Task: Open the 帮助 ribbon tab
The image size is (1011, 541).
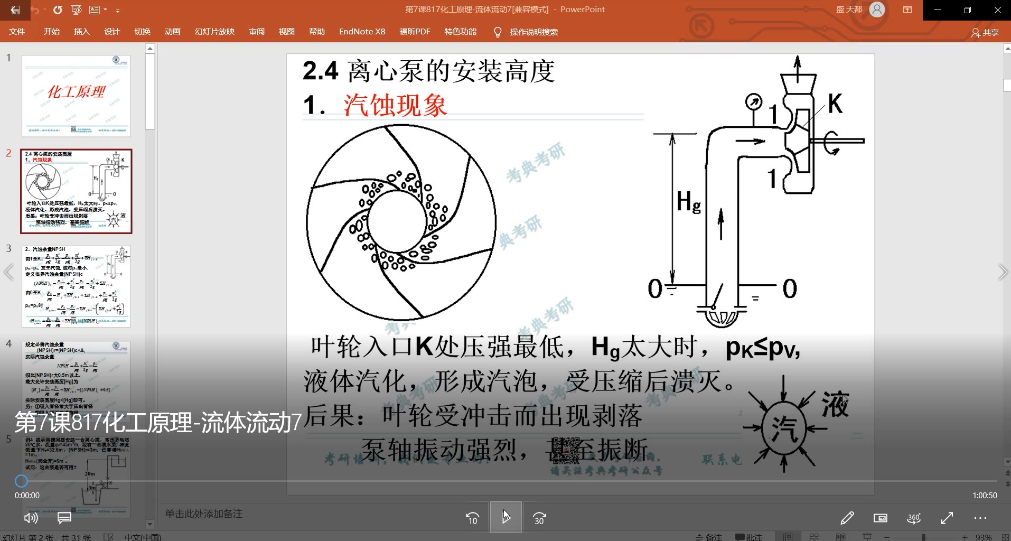Action: click(317, 32)
